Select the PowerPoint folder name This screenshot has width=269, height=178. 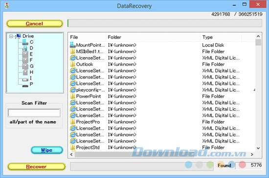(89, 96)
